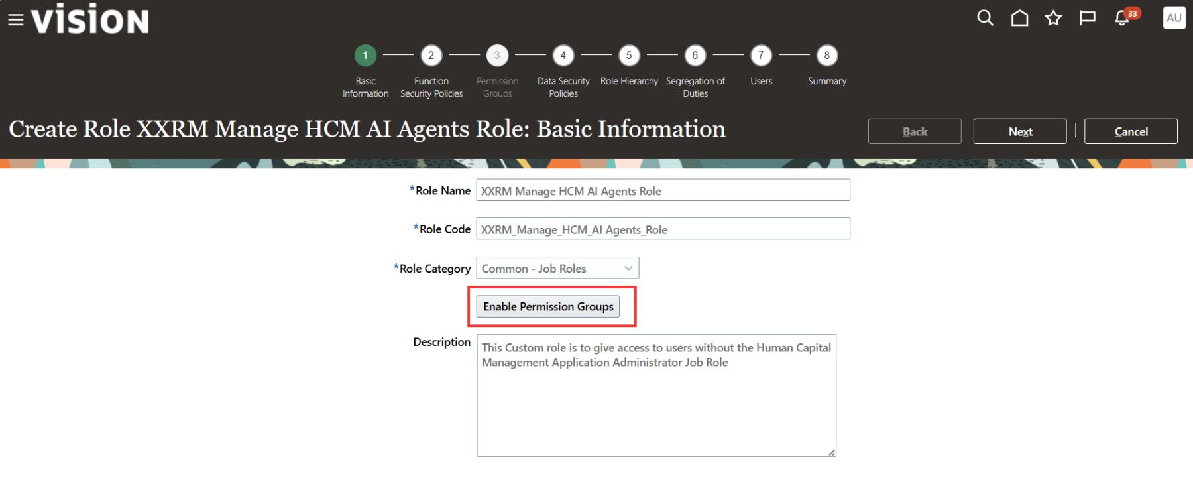Viewport: 1193px width, 488px height.
Task: Open notifications bell with 33 badge
Action: (x=1122, y=18)
